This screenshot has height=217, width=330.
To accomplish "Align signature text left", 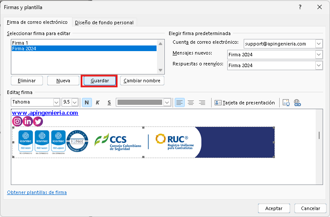I will pos(180,103).
